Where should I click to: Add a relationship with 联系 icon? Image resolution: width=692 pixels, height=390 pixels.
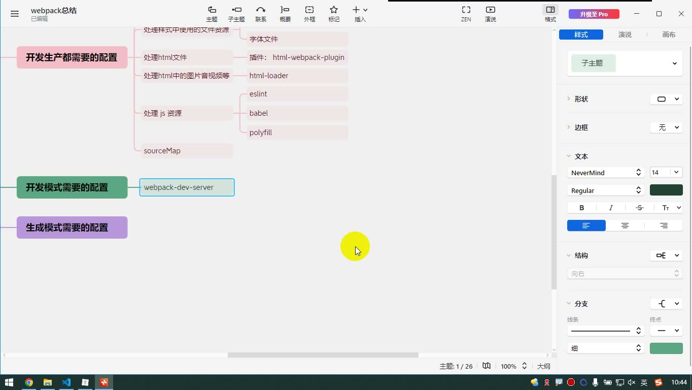pos(261,14)
